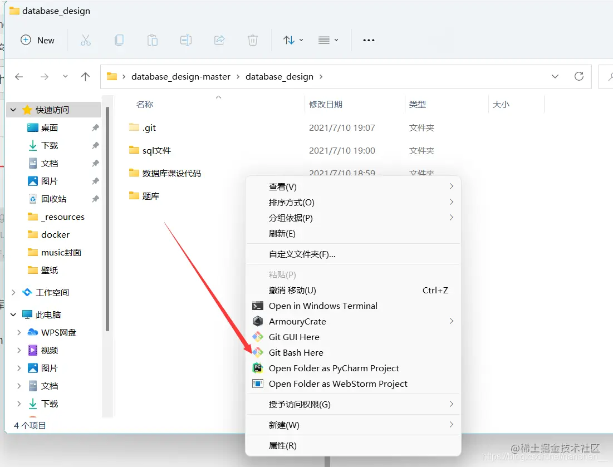The height and width of the screenshot is (467, 613).
Task: Unpin 回收站 using its pin icon
Action: tap(95, 199)
